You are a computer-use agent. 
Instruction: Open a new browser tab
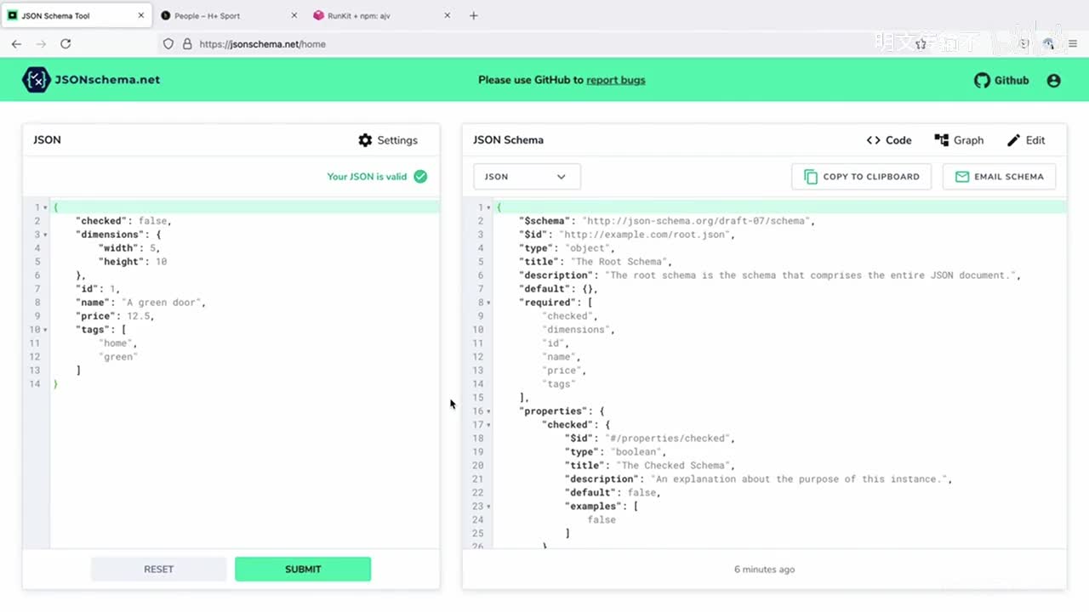474,15
